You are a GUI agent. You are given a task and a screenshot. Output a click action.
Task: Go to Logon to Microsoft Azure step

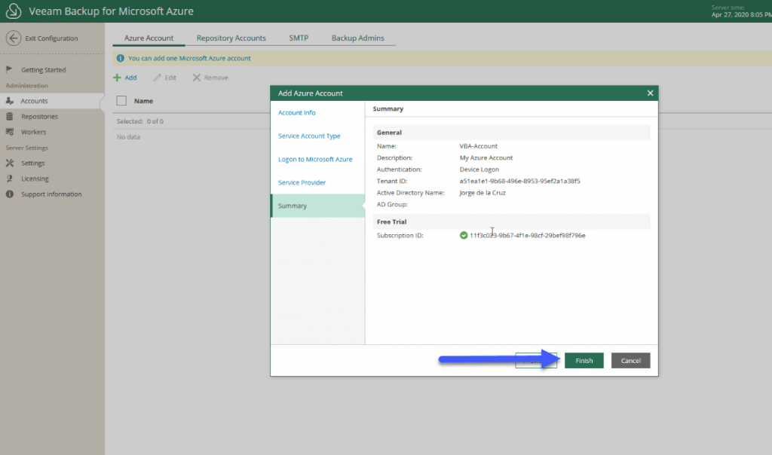coord(315,159)
